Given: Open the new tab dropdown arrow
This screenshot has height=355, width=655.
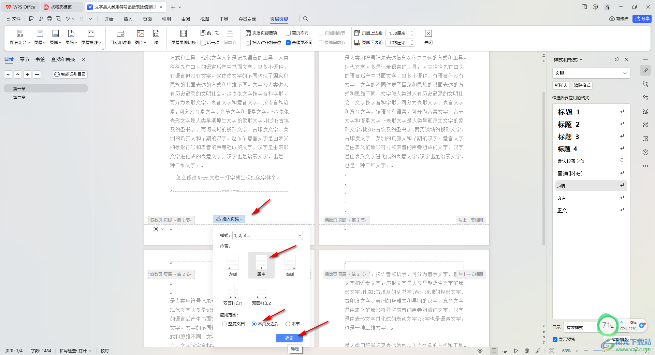Looking at the screenshot, I should click(x=180, y=7).
